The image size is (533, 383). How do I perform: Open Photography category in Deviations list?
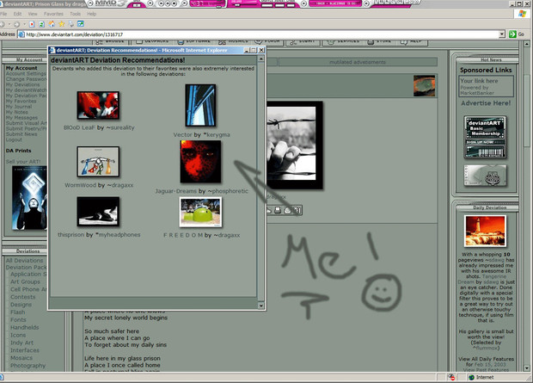[28, 366]
